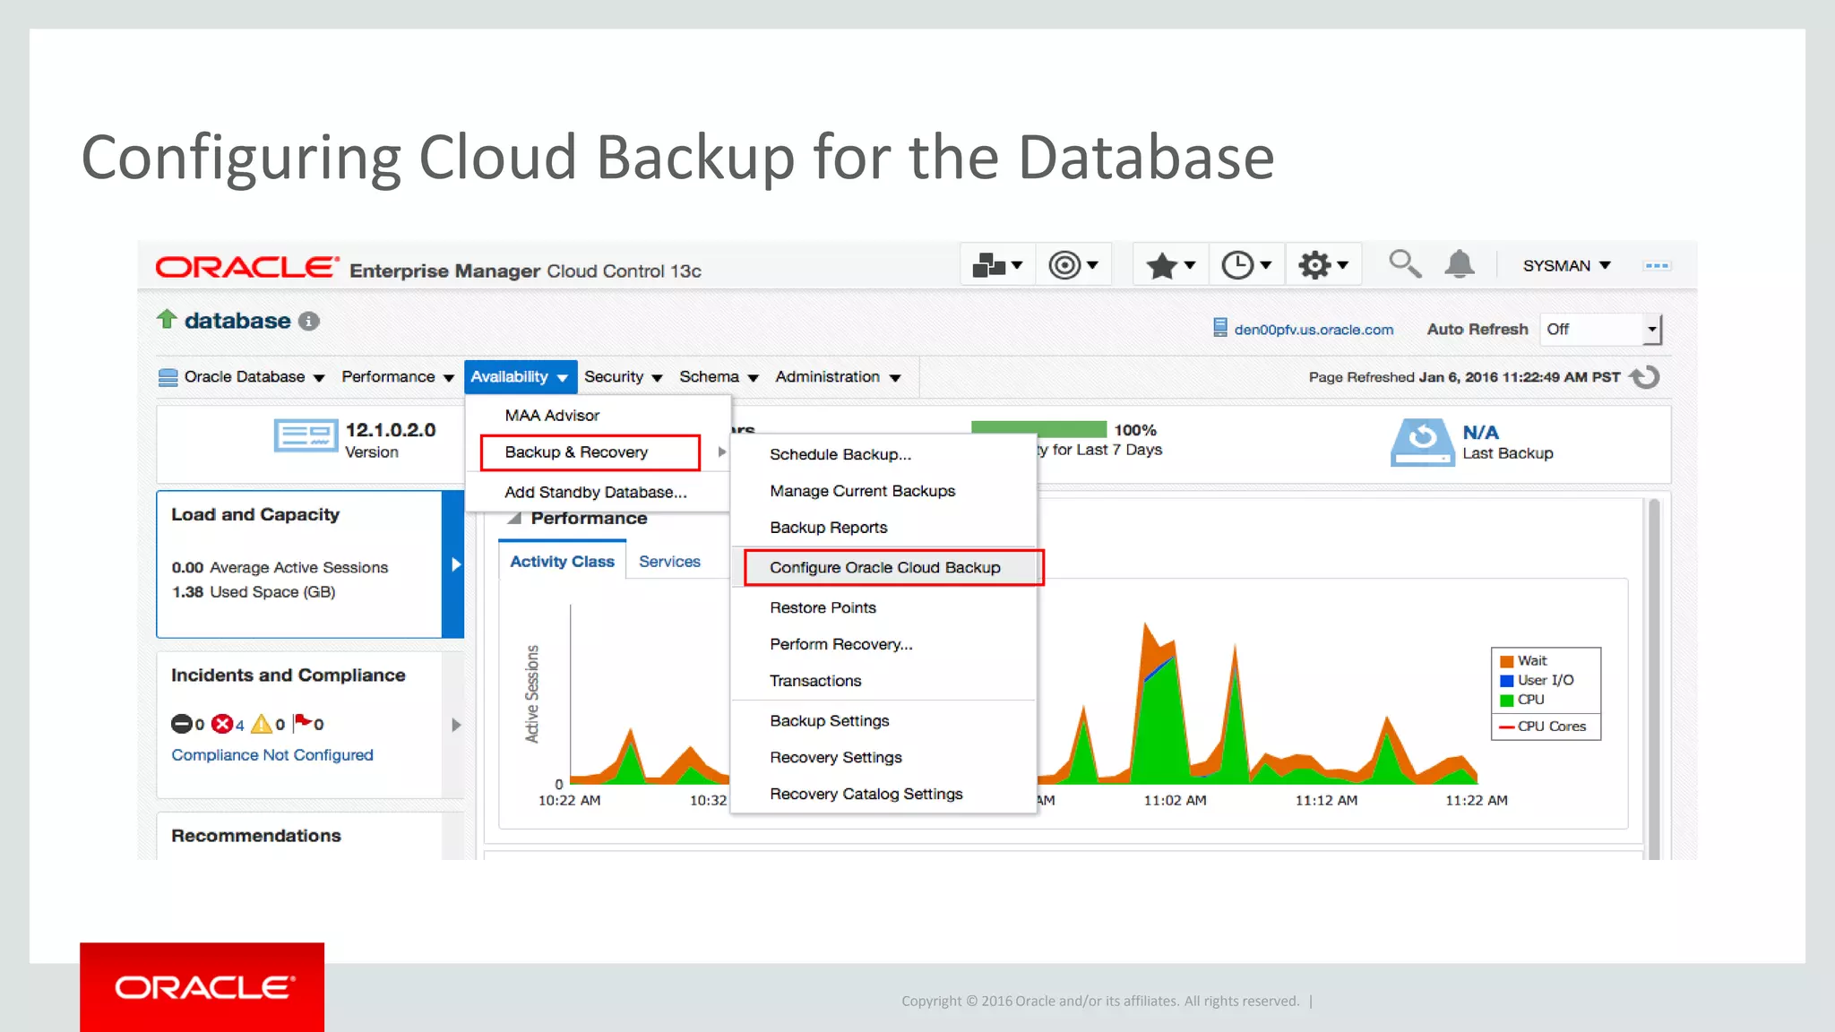1835x1032 pixels.
Task: Click the blue User I/O legend swatch
Action: 1507,681
